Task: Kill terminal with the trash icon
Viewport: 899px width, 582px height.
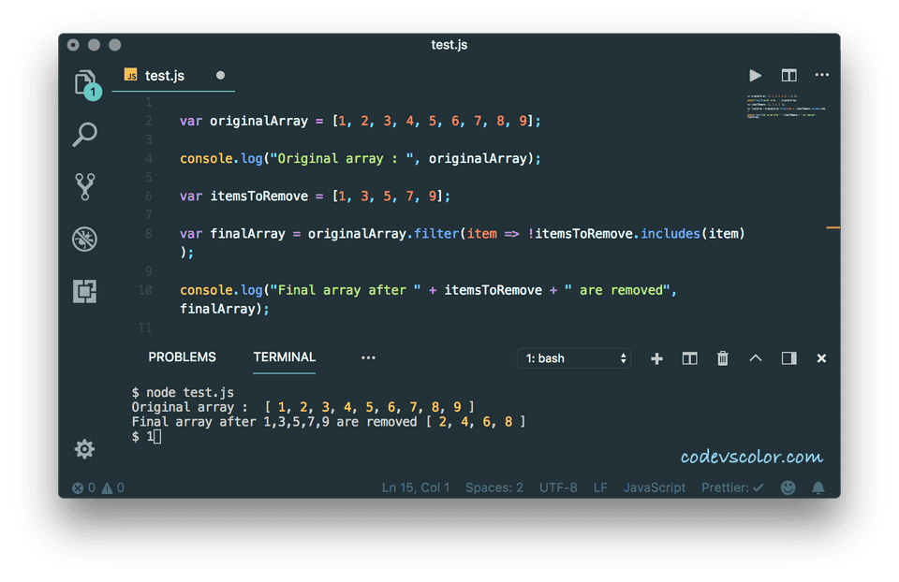Action: 722,358
